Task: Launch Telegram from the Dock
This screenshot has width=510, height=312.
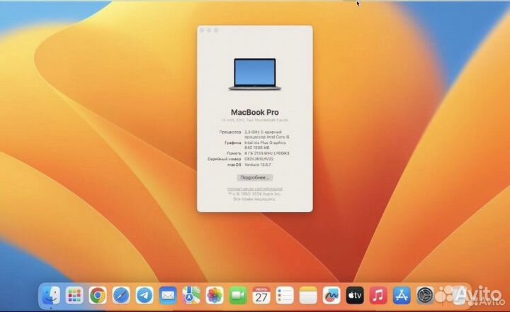Action: 144,296
